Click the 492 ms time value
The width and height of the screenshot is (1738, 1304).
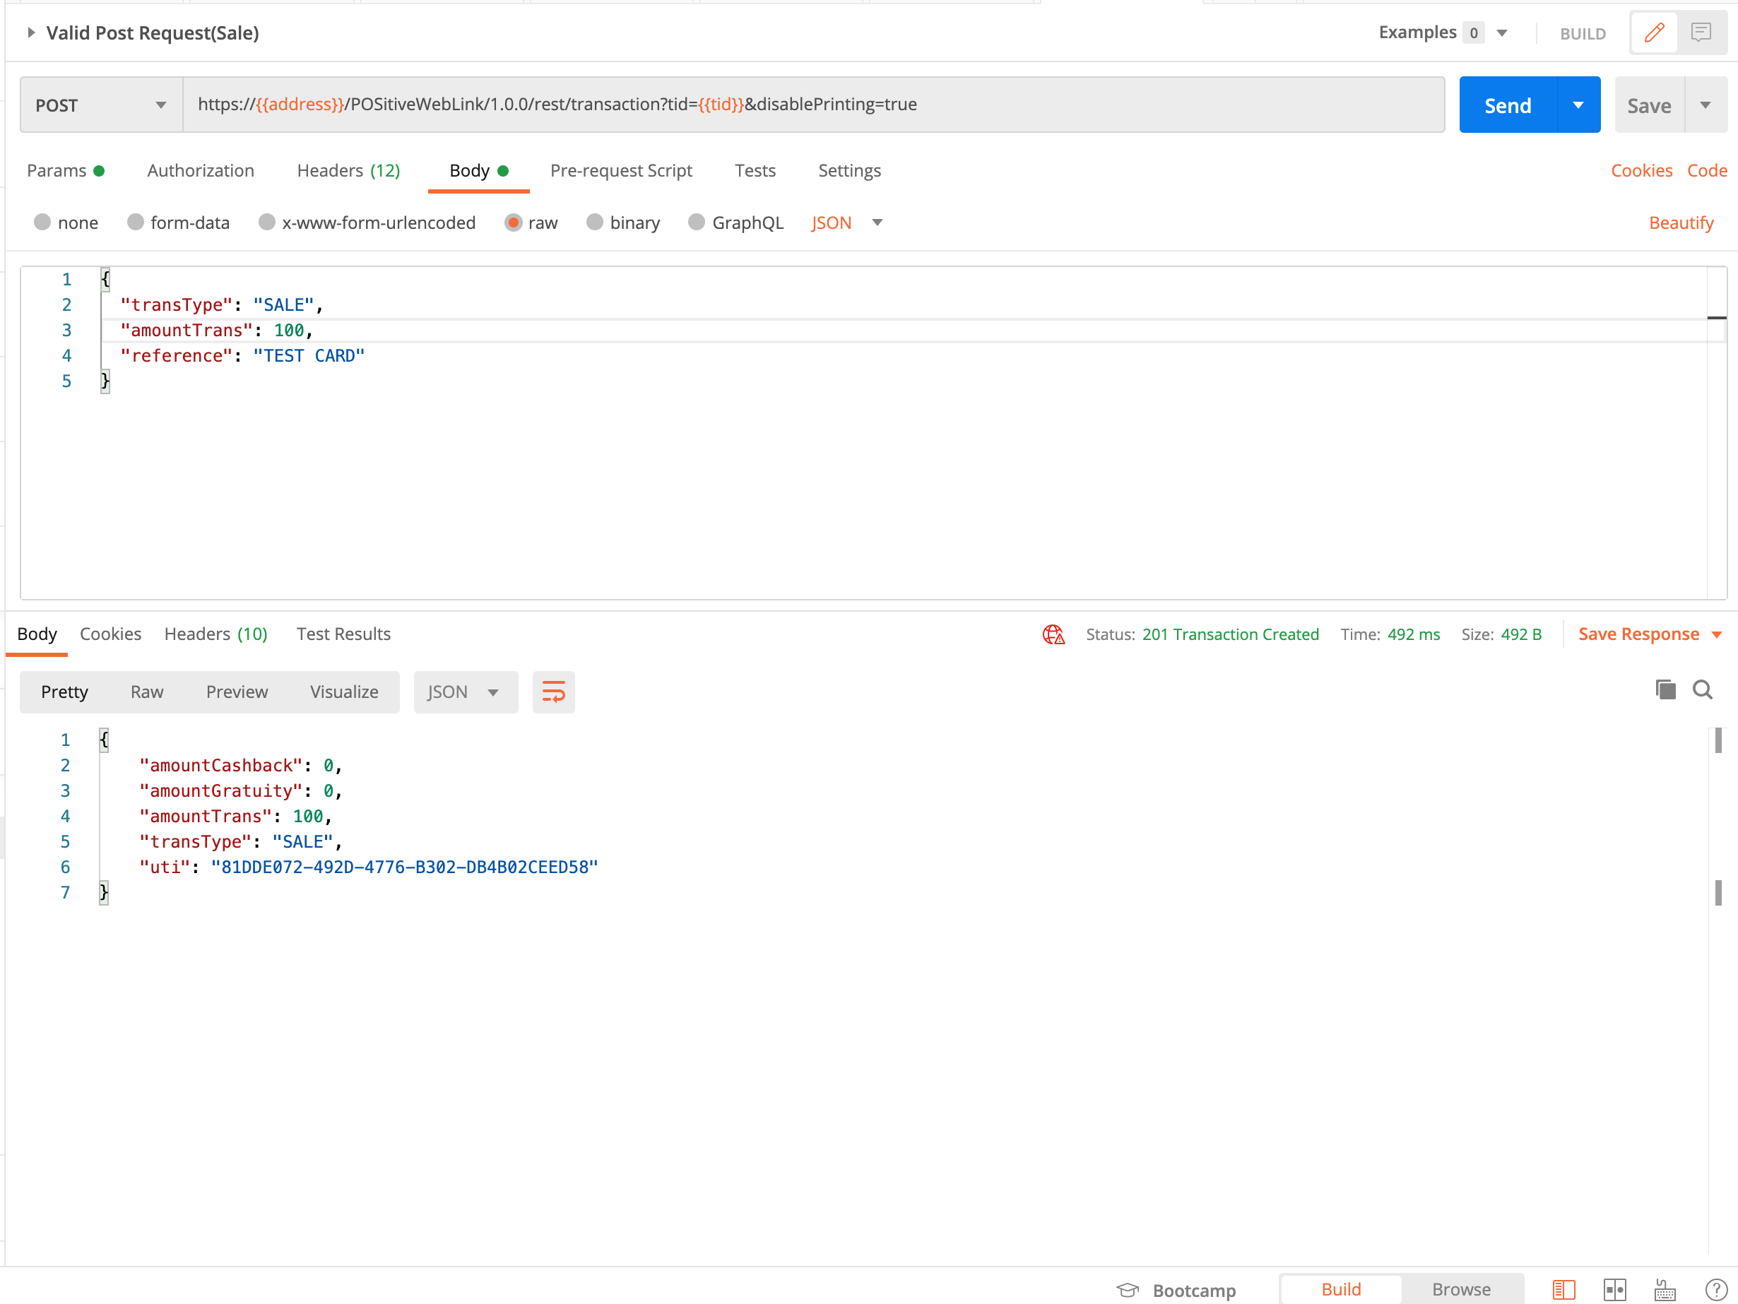tap(1413, 634)
